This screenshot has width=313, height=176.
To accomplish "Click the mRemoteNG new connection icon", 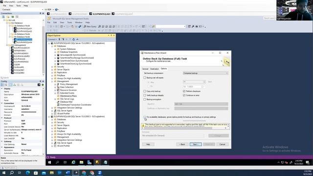I will click(x=3, y=17).
